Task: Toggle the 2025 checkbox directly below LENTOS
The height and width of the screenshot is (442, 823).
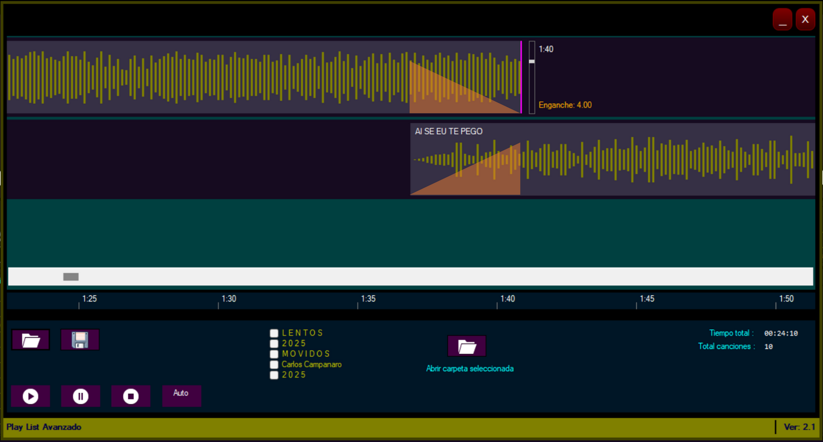Action: (274, 344)
